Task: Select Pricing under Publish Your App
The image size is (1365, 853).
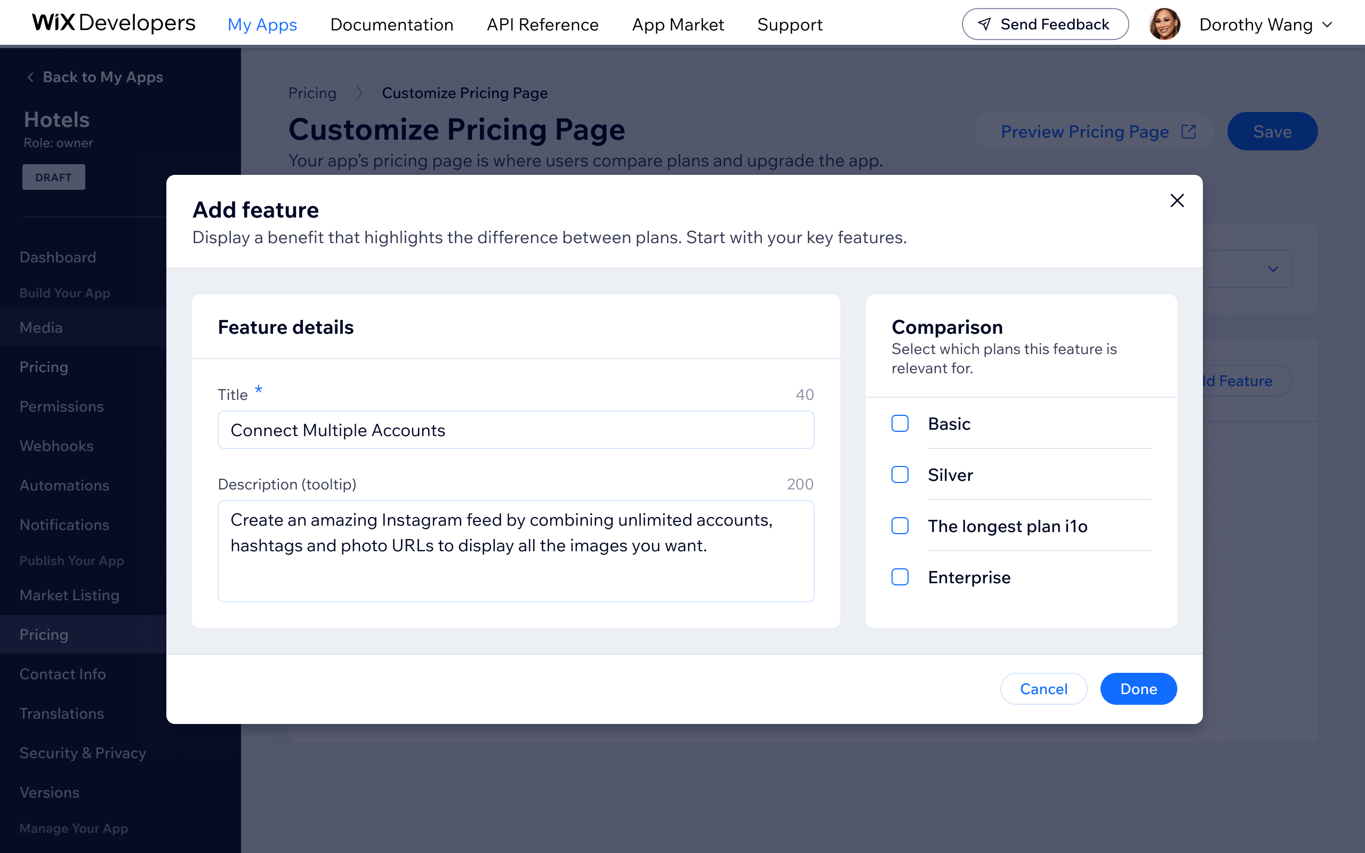Action: [x=43, y=634]
